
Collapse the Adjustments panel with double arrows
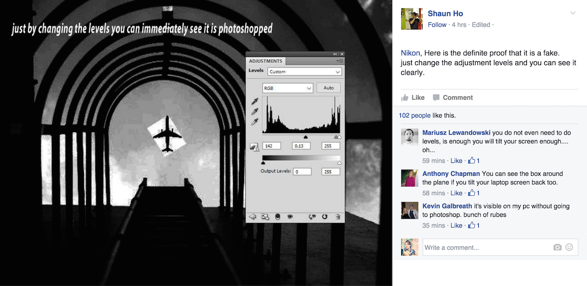(335, 54)
